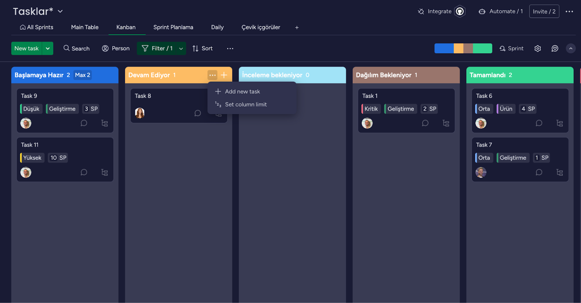The height and width of the screenshot is (303, 581).
Task: Open subitems icon on Task 1 card
Action: 446,123
